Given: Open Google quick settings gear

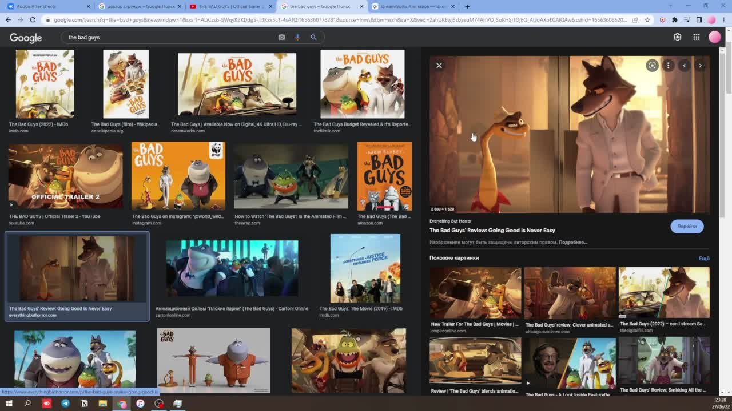Looking at the screenshot, I should [x=677, y=37].
